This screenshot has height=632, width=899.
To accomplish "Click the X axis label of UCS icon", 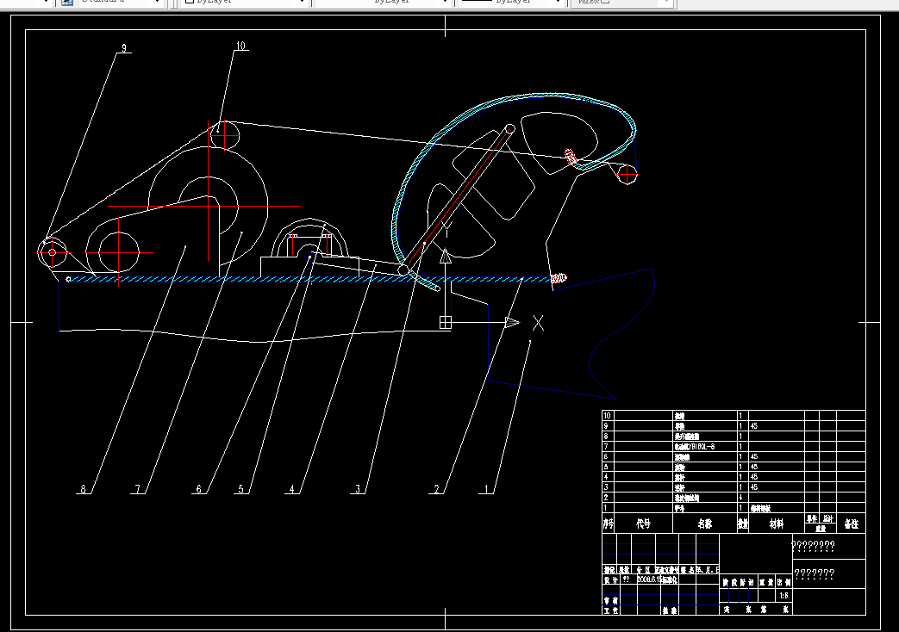I will point(538,323).
